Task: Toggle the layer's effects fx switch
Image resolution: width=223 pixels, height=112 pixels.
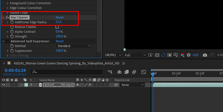Action: point(90,85)
